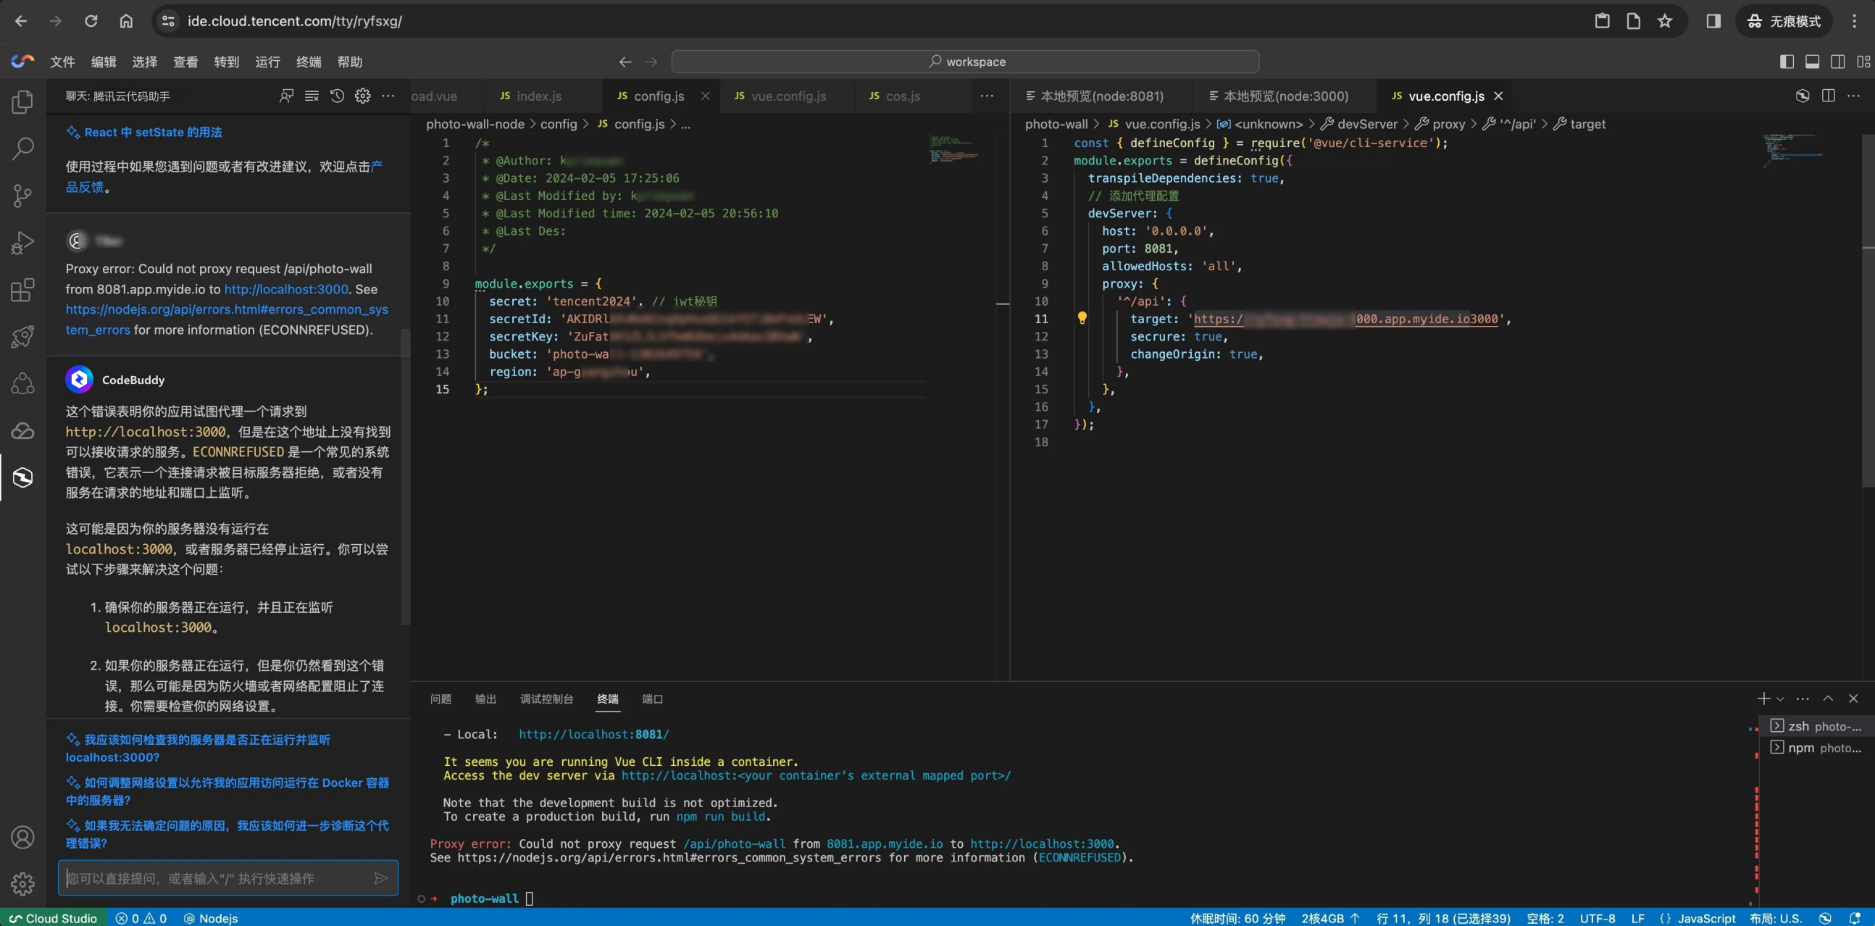Click the chat history clock icon

pyautogui.click(x=337, y=96)
